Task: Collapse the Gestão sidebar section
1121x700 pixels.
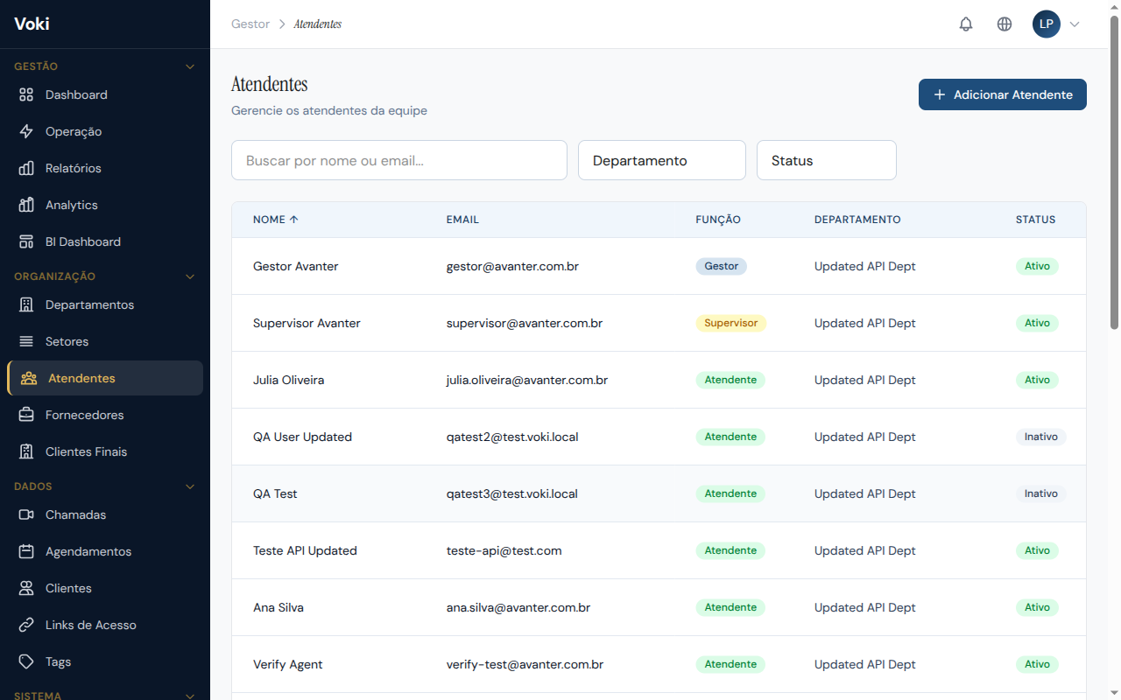Action: click(x=190, y=66)
